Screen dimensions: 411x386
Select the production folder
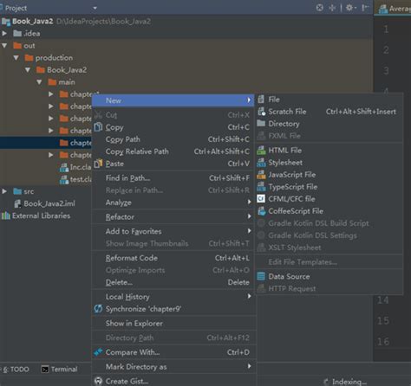click(54, 58)
